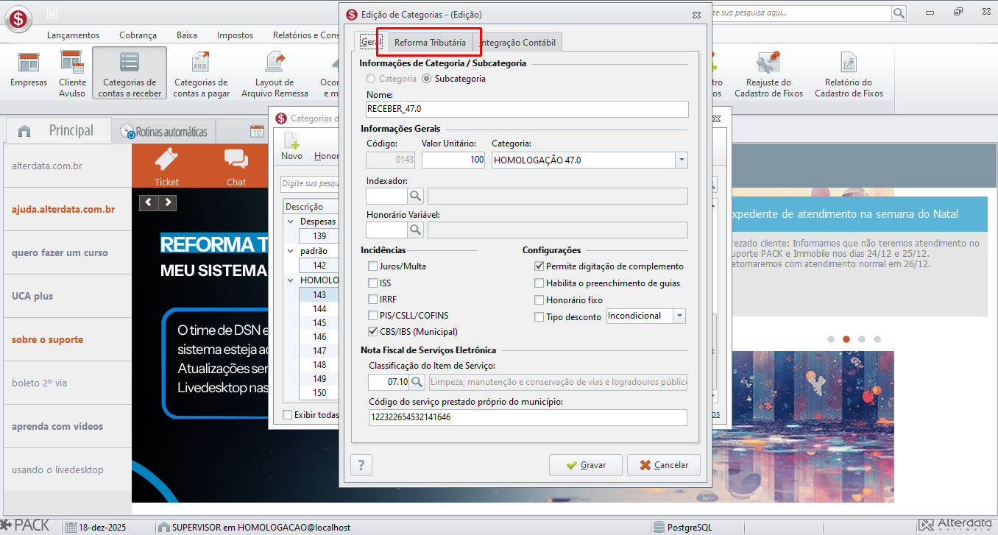This screenshot has height=535, width=998.
Task: Open Reajuste do Cadastro de Fixos
Action: pyautogui.click(x=768, y=73)
